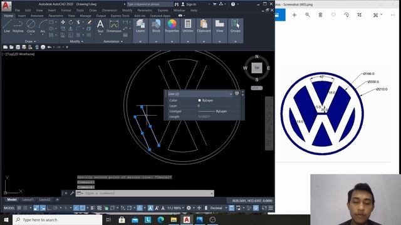
Task: Click the Undo arrow in quick access toolbar
Action: click(49, 47)
